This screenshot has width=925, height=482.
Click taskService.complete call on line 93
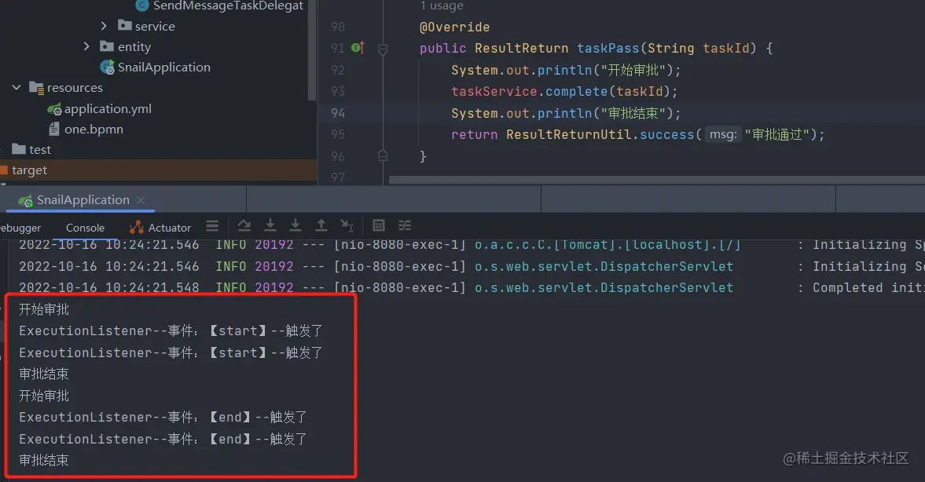point(564,91)
